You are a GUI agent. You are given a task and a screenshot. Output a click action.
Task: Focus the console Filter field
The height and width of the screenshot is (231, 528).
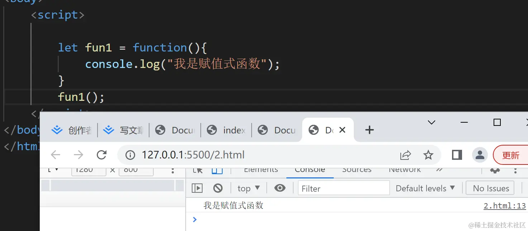coord(344,188)
